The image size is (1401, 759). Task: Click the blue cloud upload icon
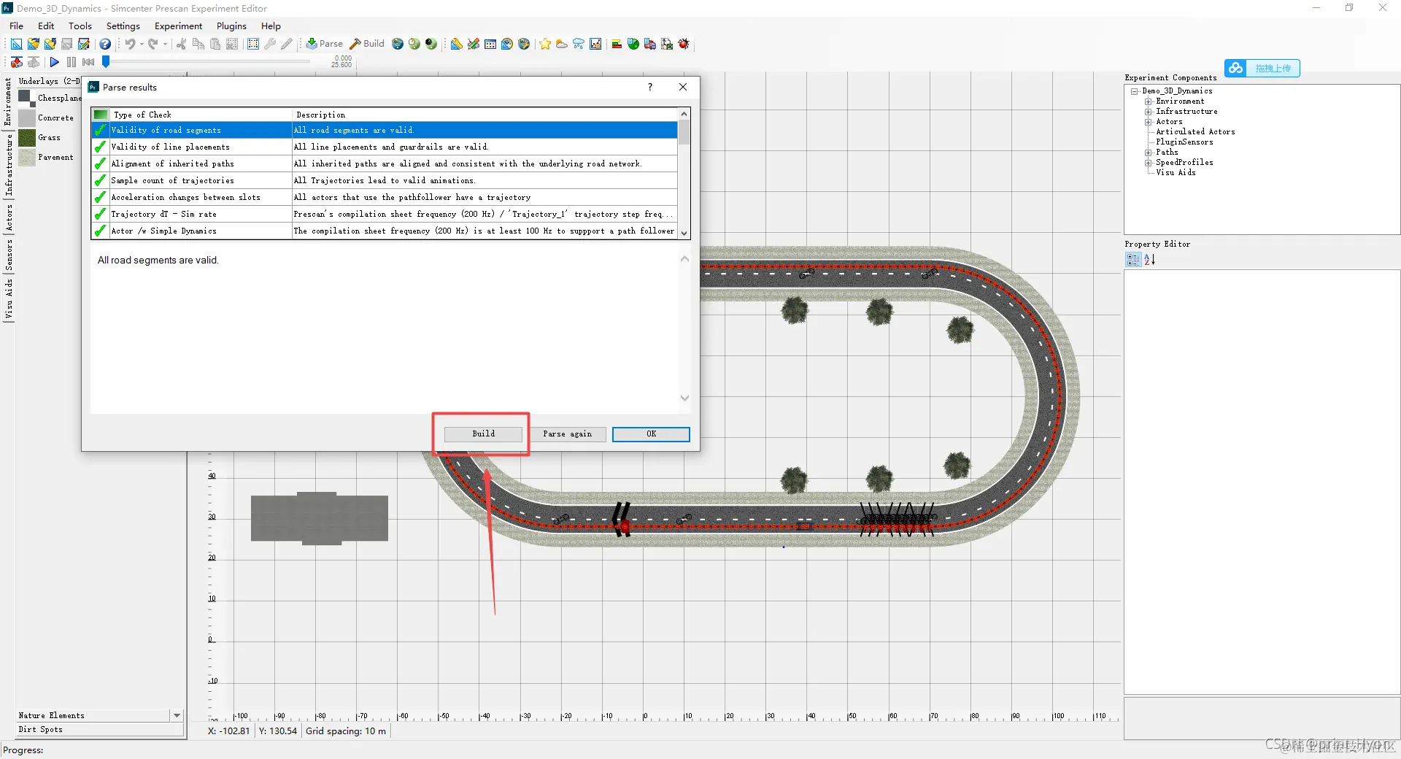point(1235,68)
